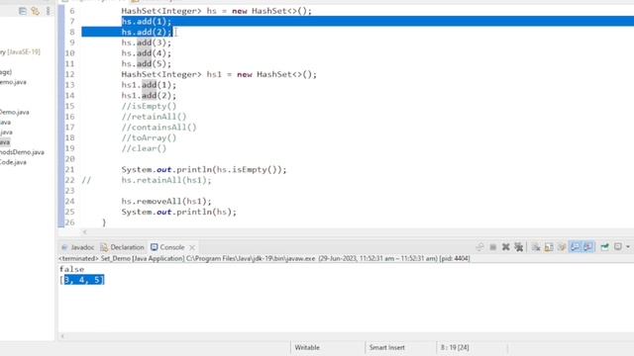Click the //isEmpty() comment
This screenshot has height=356, width=634.
[x=149, y=106]
